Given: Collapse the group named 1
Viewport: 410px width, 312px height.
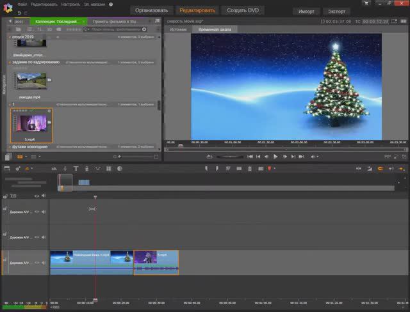Looking at the screenshot, I should (x=10, y=105).
